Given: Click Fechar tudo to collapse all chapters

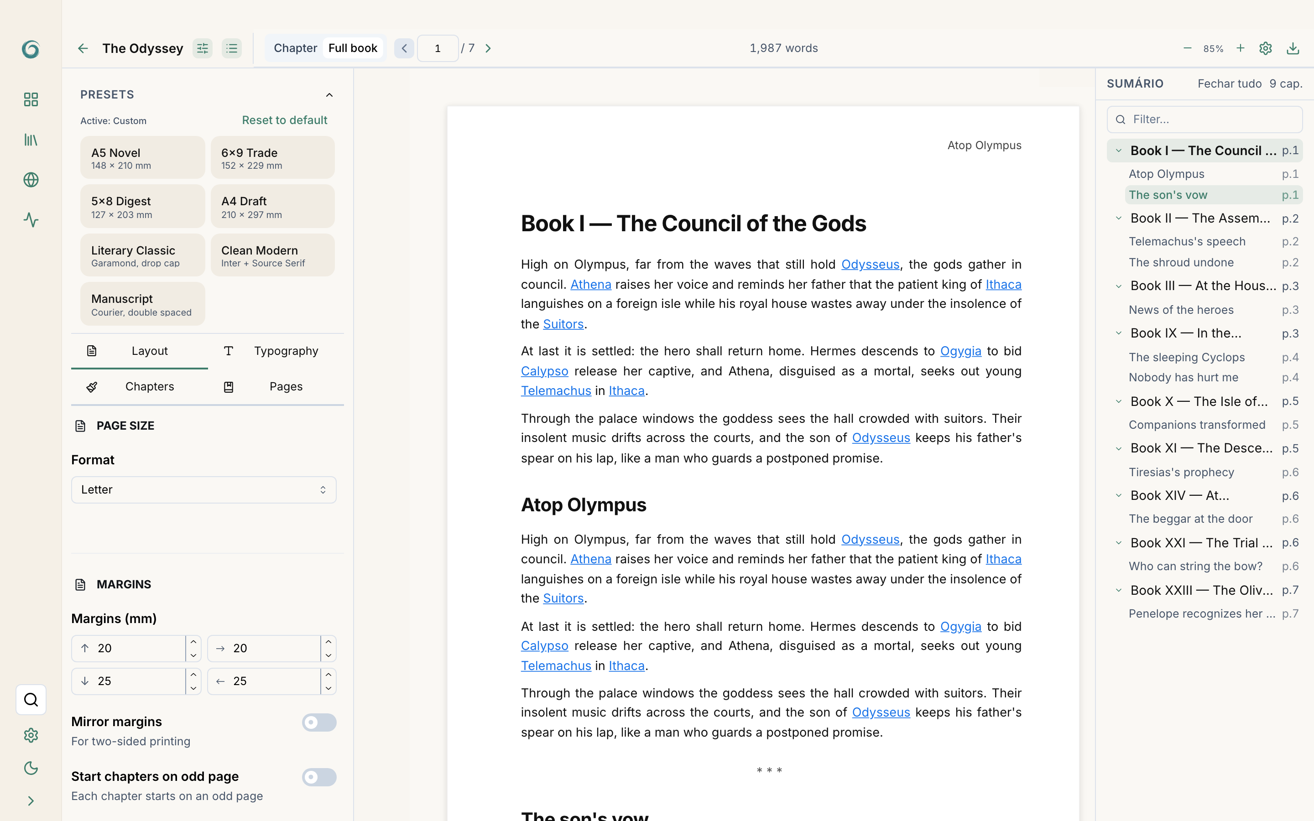Looking at the screenshot, I should 1229,83.
